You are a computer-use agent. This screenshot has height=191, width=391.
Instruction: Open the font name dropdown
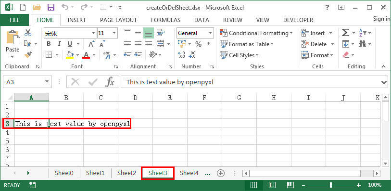(93, 33)
